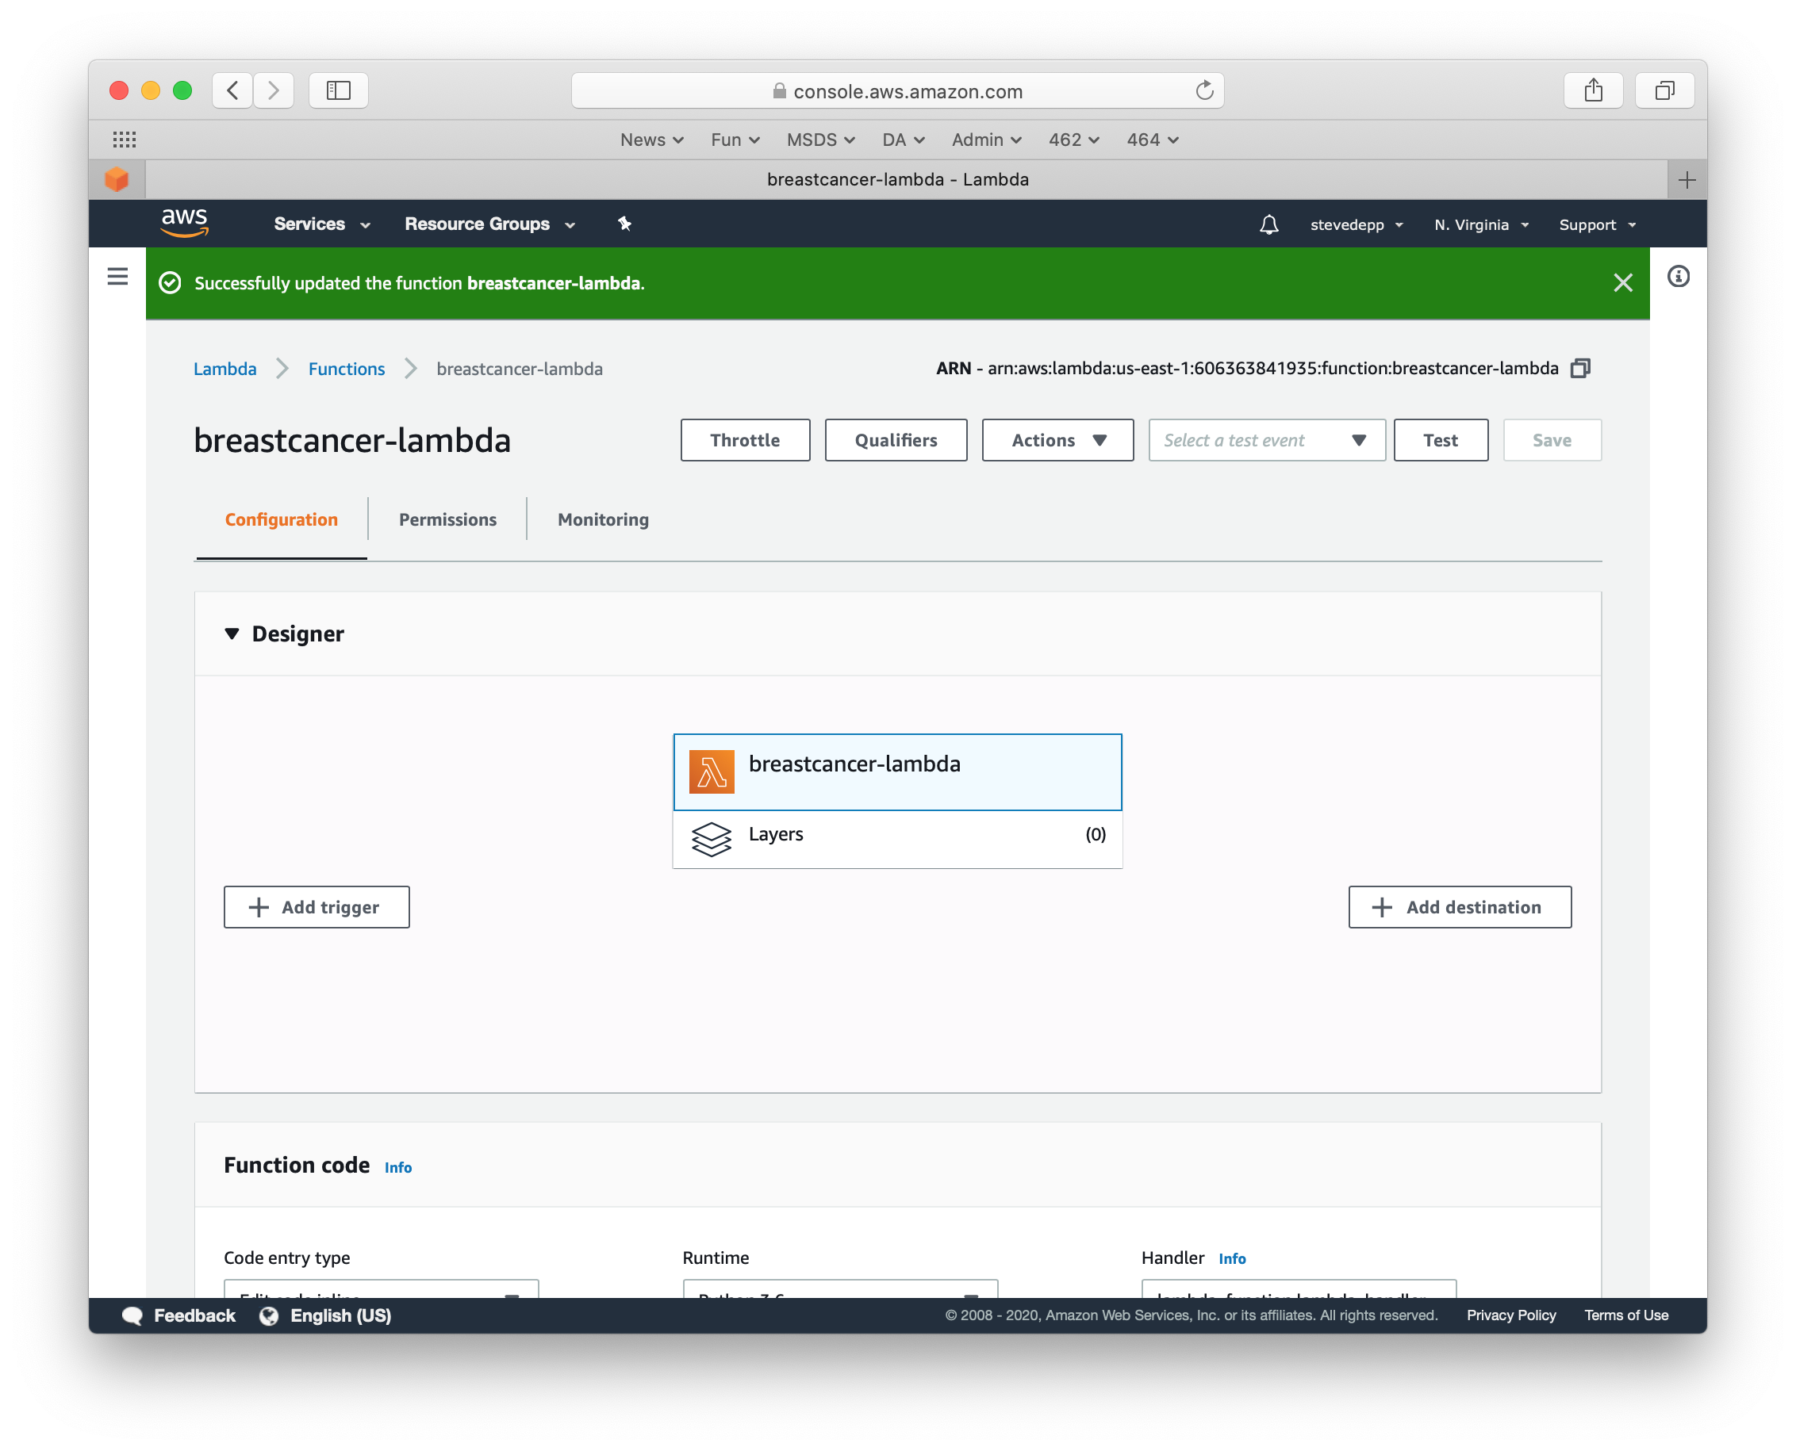The width and height of the screenshot is (1796, 1451).
Task: Open the favorites grid icon
Action: (125, 140)
